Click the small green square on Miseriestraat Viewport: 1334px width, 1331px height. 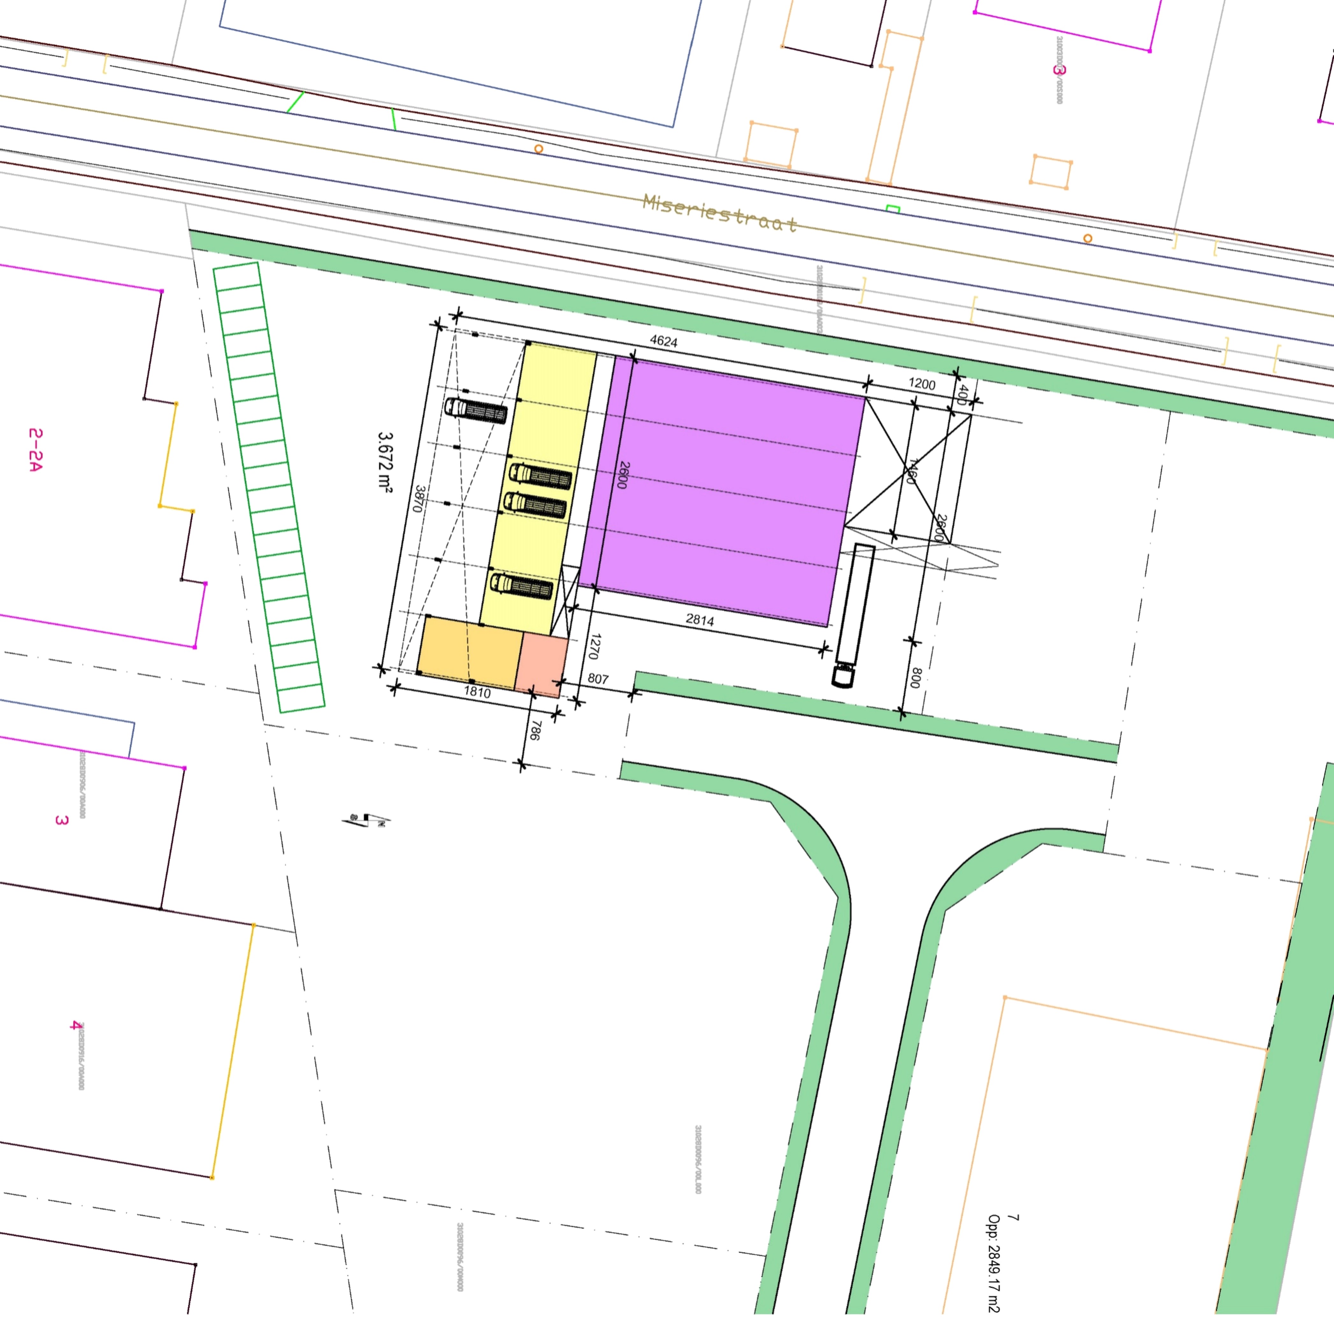coord(893,209)
